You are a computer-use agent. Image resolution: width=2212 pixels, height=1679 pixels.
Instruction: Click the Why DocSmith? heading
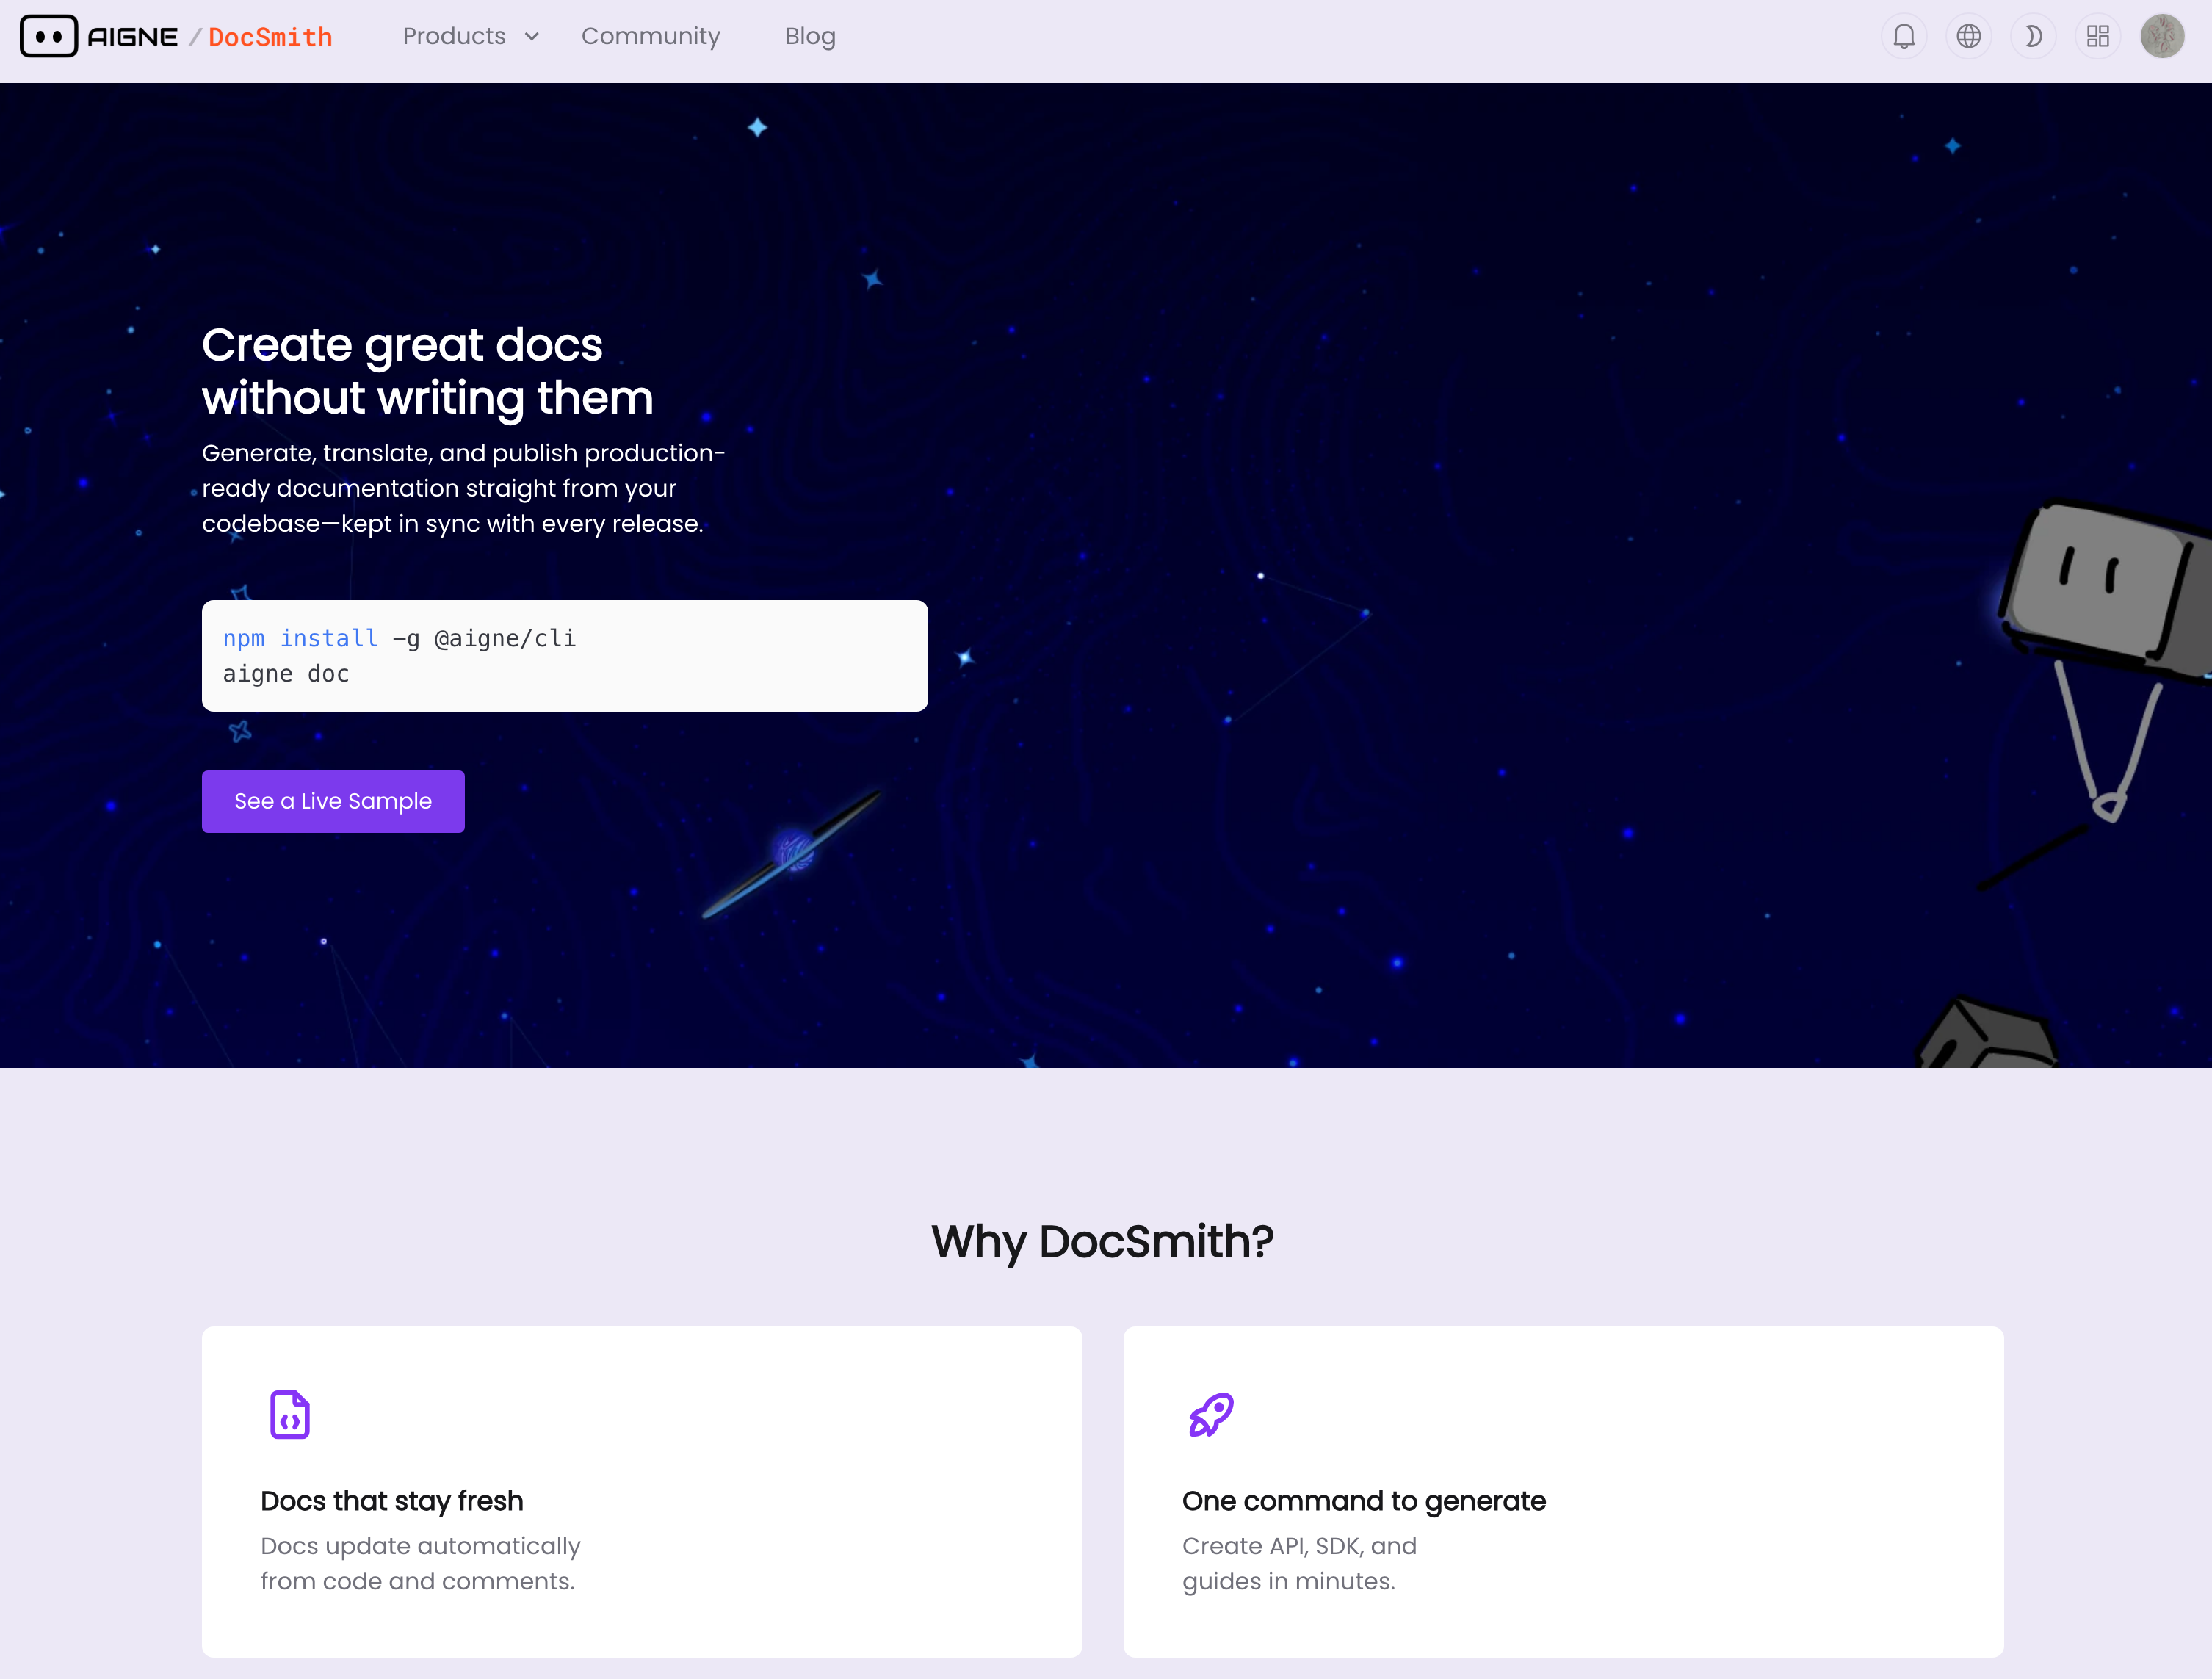(x=1102, y=1241)
